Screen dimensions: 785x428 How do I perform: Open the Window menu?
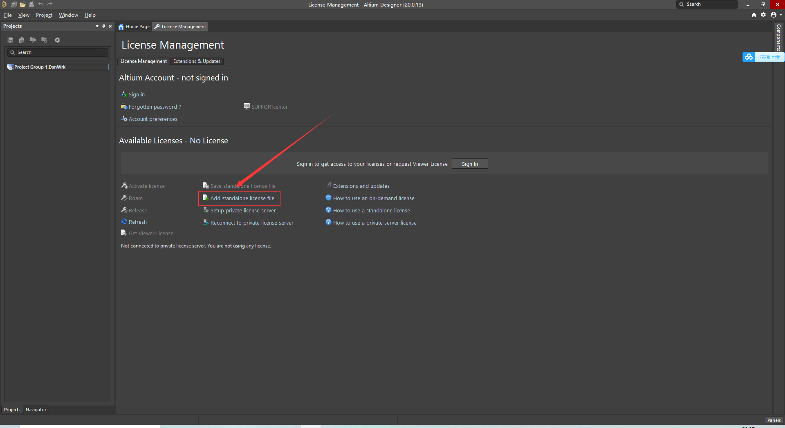coord(68,15)
